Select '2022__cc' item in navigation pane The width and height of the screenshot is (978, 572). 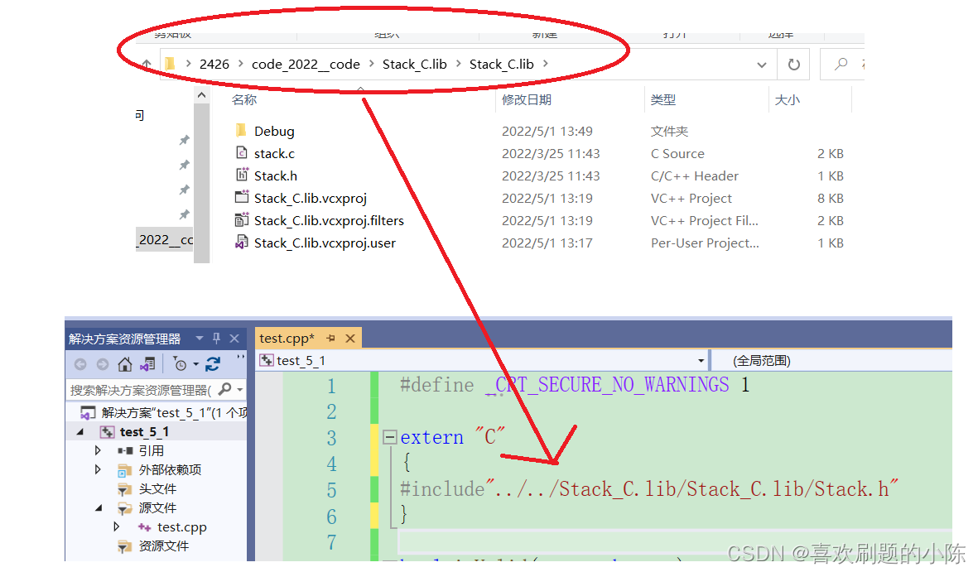(x=165, y=239)
